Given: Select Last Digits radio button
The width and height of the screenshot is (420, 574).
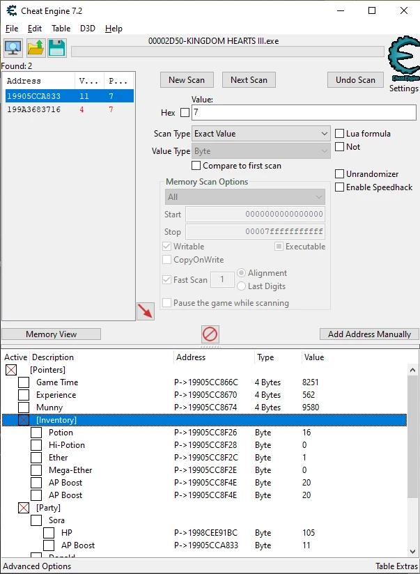Looking at the screenshot, I should click(241, 286).
